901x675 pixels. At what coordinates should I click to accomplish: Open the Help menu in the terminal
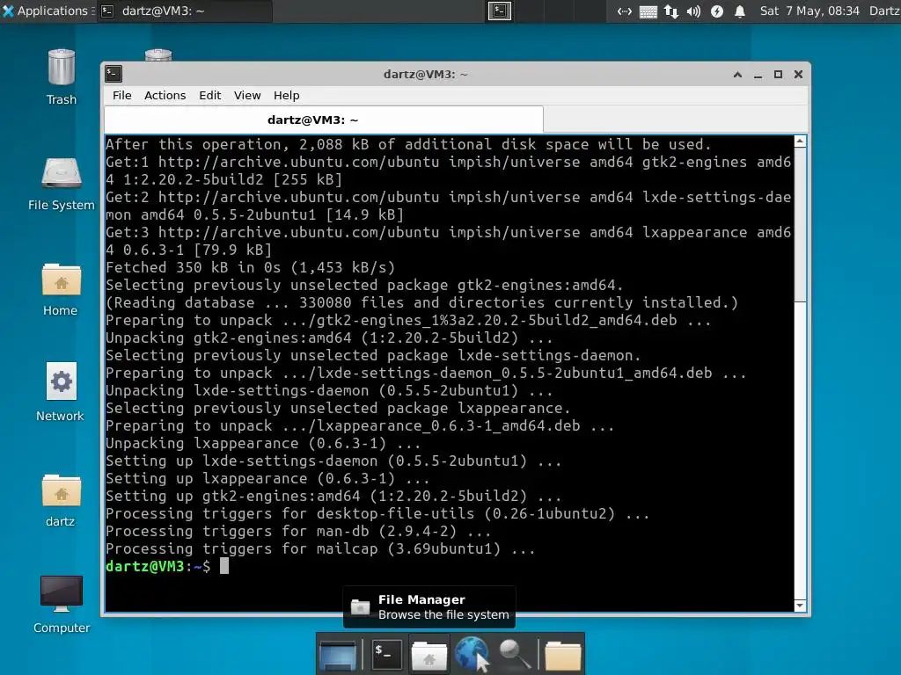click(x=286, y=95)
